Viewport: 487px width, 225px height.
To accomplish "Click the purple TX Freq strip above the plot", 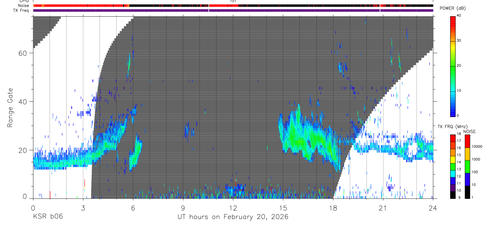I will point(233,10).
